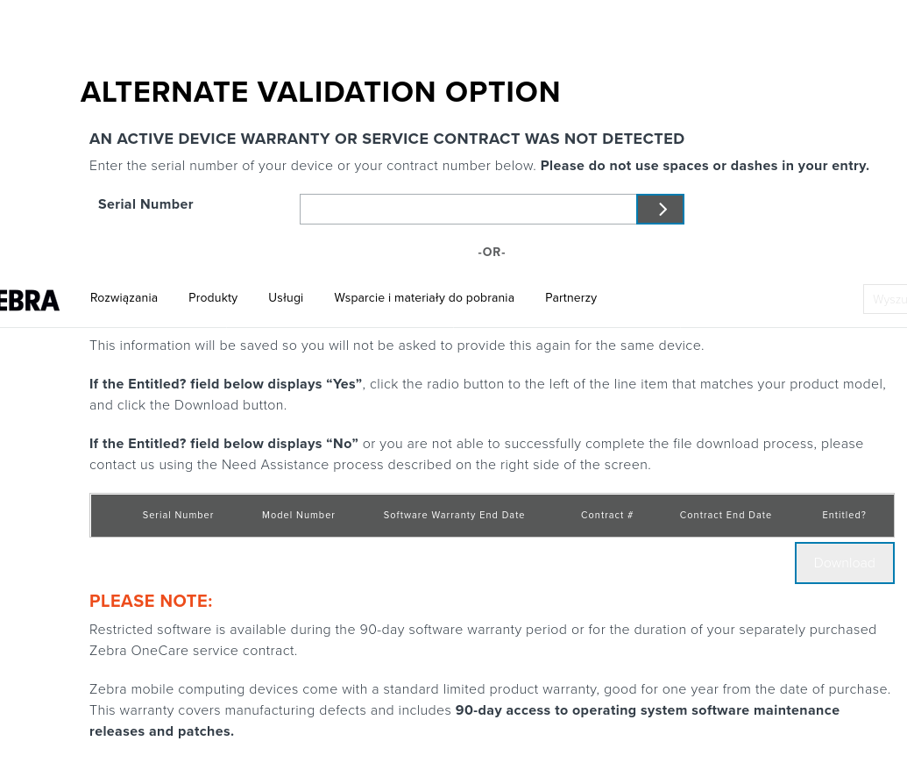Viewport: 907px width, 784px height.
Task: Click the -OR- separator text
Action: click(492, 253)
